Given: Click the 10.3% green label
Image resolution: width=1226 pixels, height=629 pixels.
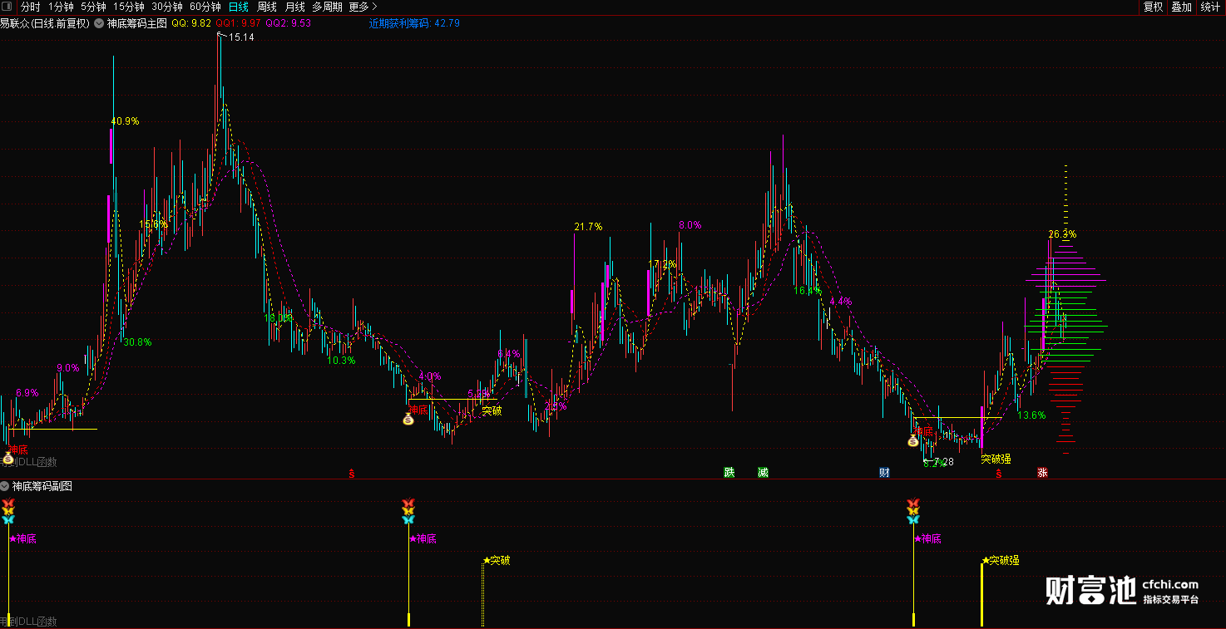Looking at the screenshot, I should pos(341,361).
